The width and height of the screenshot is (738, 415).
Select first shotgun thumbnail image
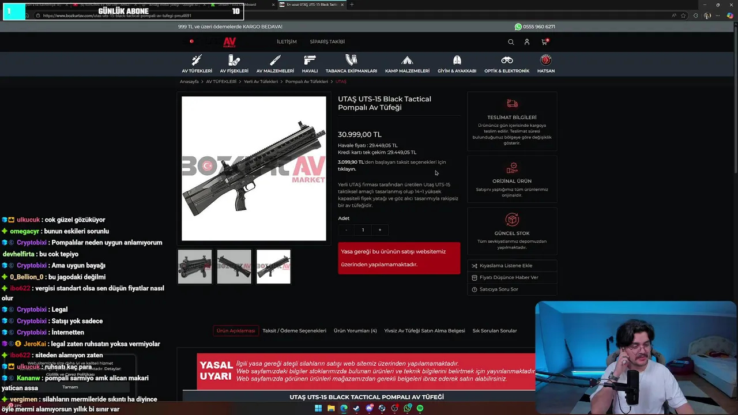tap(195, 266)
